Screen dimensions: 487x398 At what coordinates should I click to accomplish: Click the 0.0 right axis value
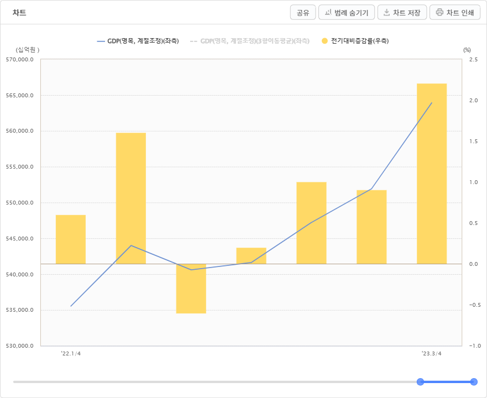474,264
